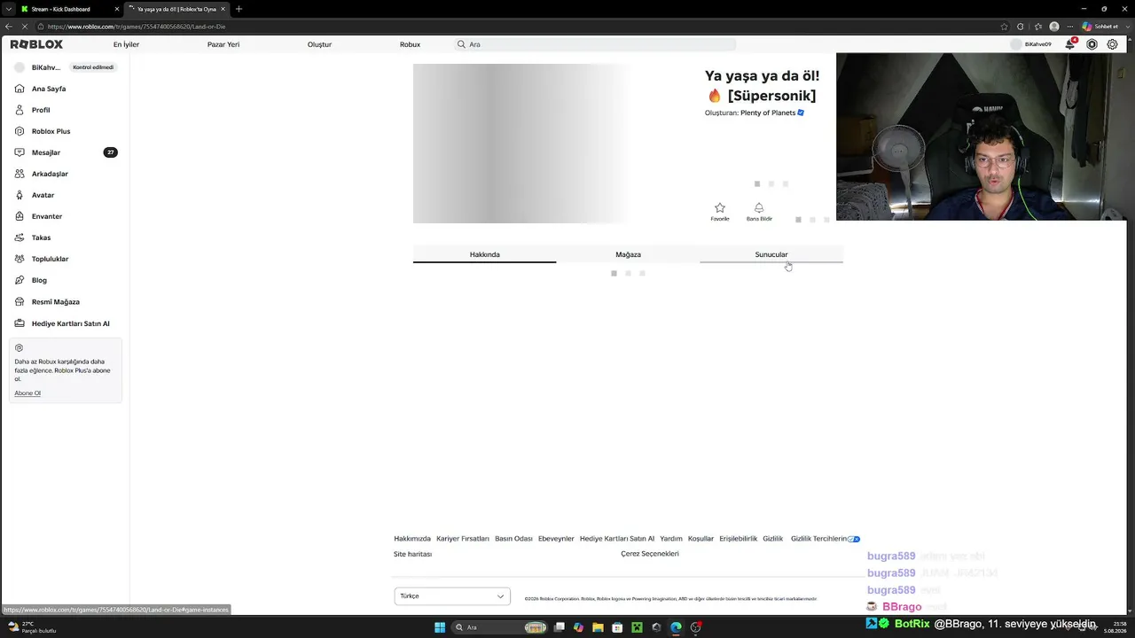Open the Avatar icon in sidebar
Image resolution: width=1135 pixels, height=638 pixels.
(x=20, y=195)
